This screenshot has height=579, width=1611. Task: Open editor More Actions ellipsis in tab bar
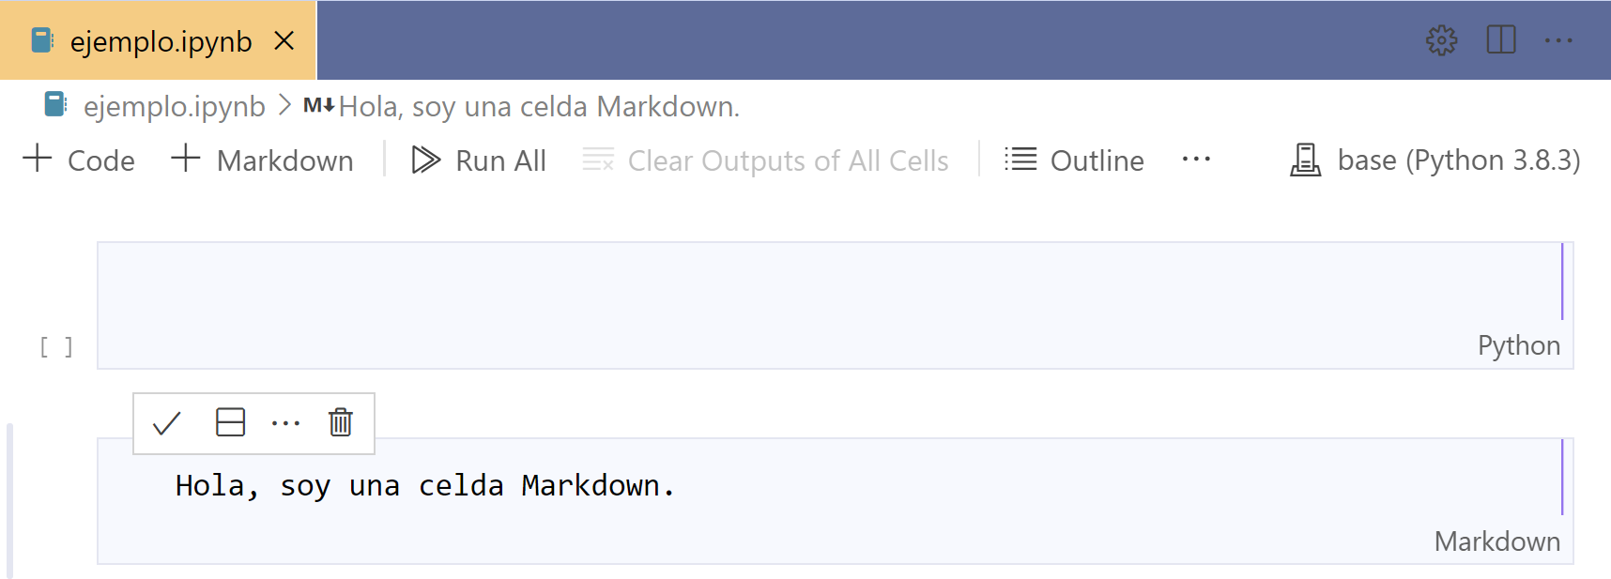coord(1558,40)
